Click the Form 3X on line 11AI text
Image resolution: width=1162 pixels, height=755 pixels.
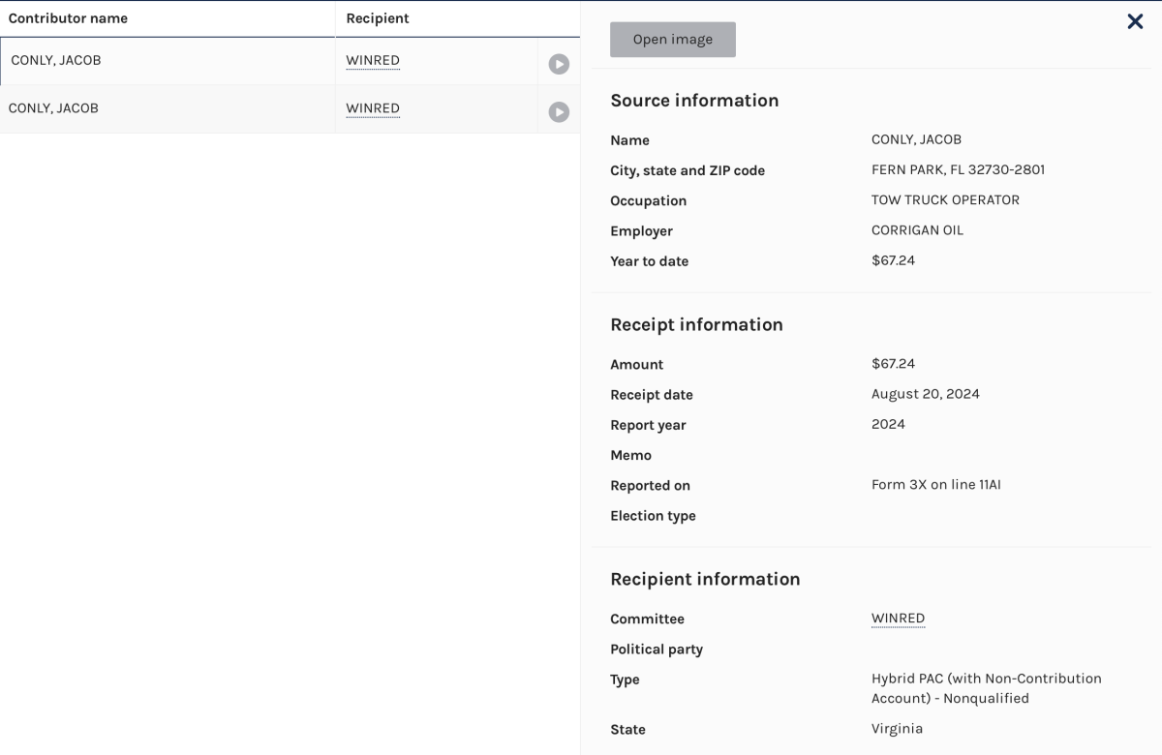pos(935,485)
